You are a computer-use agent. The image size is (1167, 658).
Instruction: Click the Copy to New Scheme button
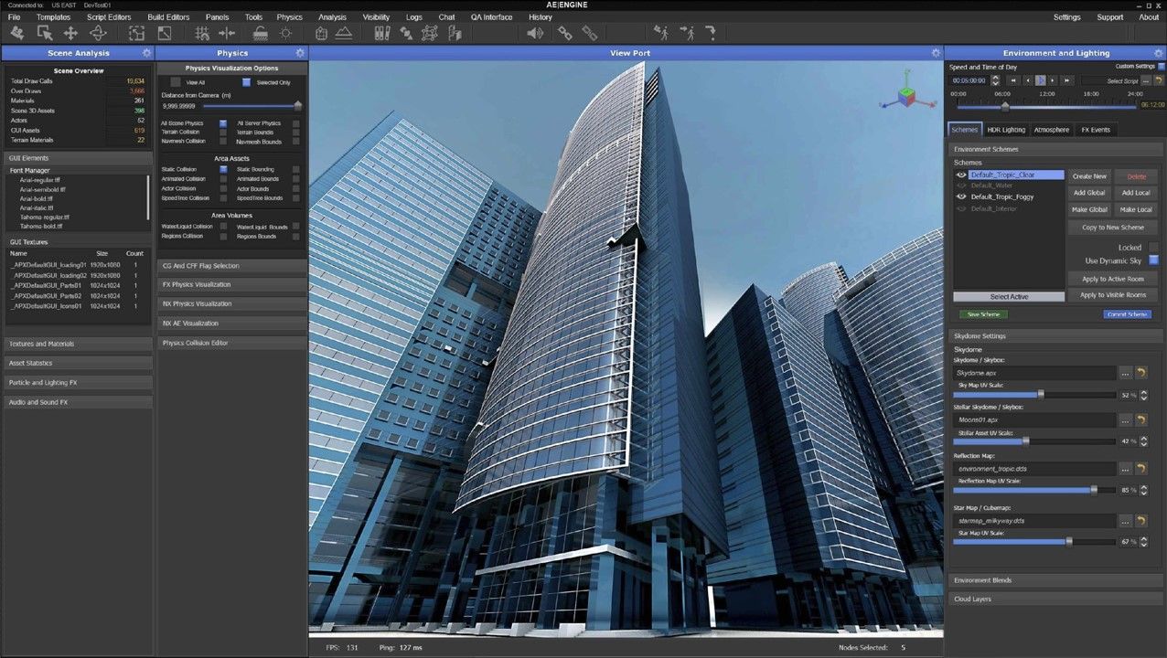click(x=1113, y=227)
